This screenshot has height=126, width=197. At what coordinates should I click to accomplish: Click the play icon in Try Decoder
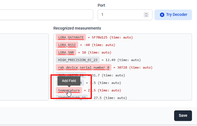point(162,15)
